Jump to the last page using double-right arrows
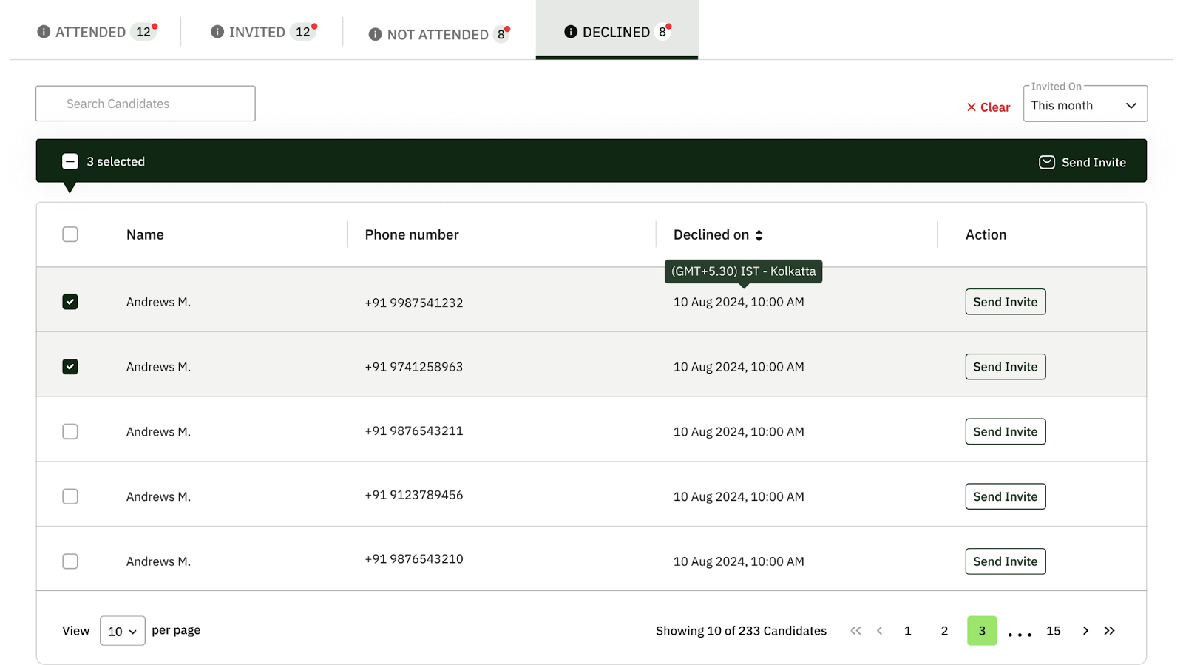 [x=1109, y=631]
